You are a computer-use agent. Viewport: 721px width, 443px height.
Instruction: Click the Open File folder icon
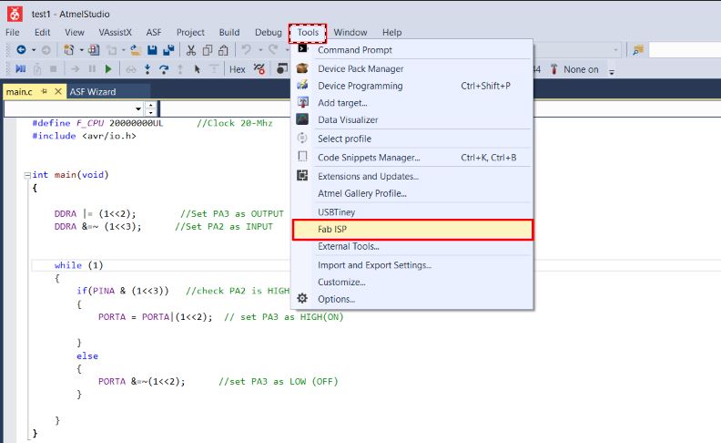coord(135,50)
